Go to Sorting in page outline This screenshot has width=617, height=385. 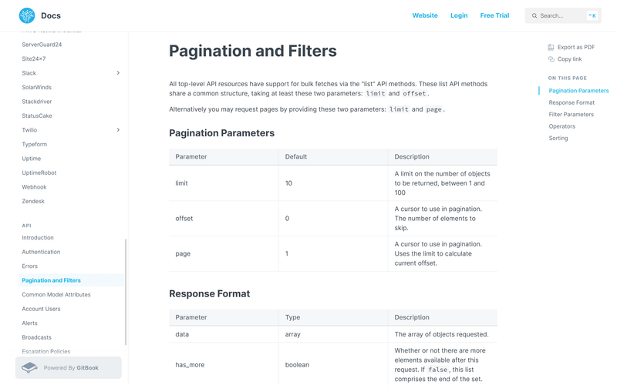click(x=558, y=139)
